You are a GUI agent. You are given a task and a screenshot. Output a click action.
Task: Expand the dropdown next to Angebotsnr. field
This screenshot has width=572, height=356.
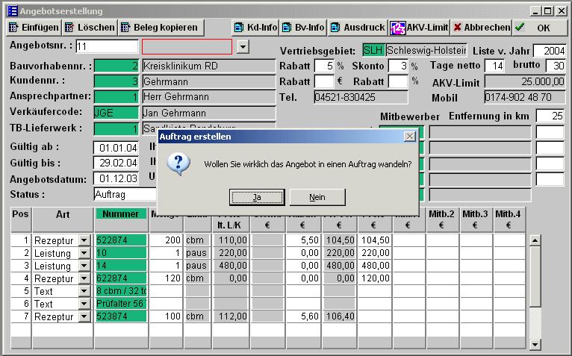point(243,47)
